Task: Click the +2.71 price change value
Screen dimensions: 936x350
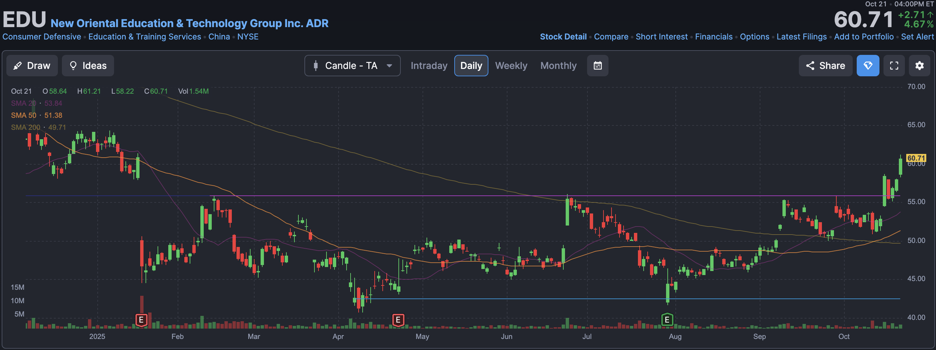Action: [x=911, y=15]
